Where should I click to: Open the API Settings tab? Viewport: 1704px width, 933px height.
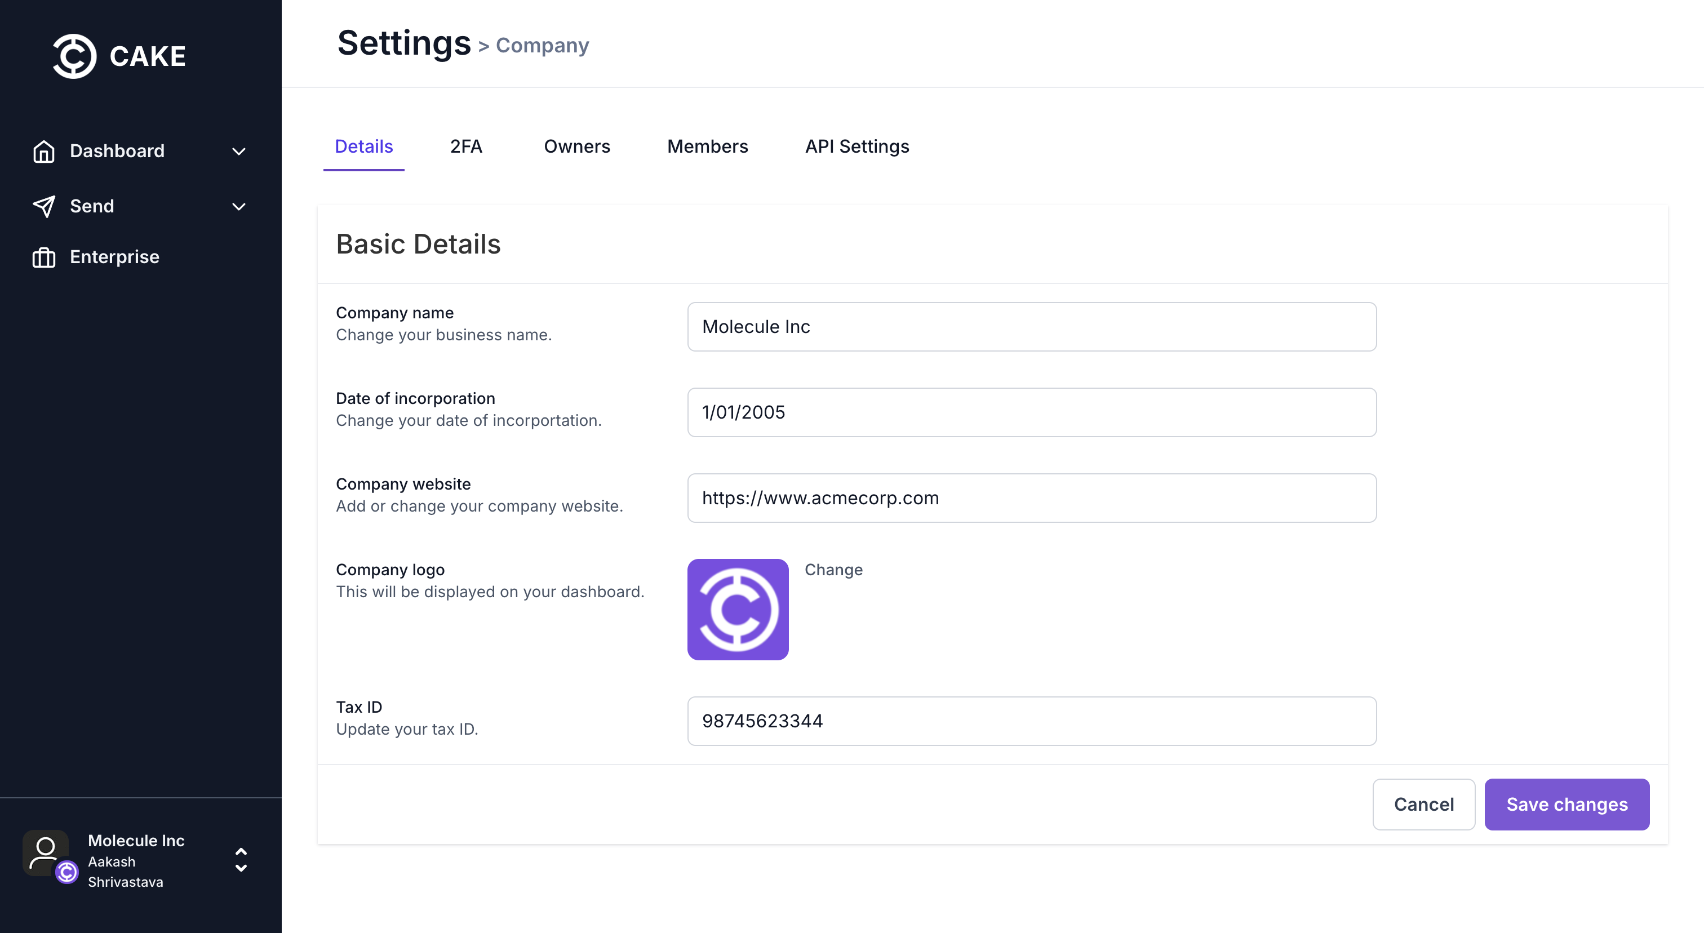[x=857, y=146]
